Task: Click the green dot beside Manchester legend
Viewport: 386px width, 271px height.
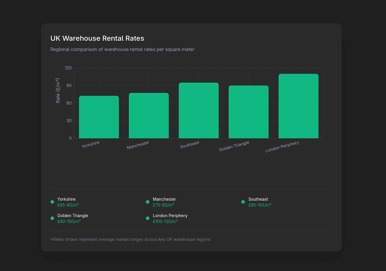Action: point(148,202)
